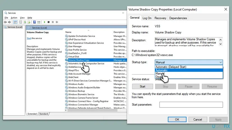The image size is (232, 130).
Task: Click the Start the service link
Action: click(x=29, y=38)
